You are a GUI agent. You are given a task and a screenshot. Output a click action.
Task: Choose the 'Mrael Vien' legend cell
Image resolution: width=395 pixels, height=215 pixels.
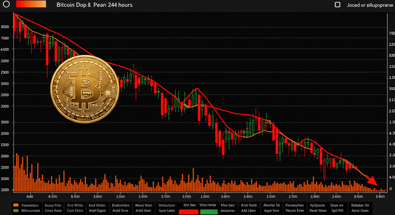point(143,208)
